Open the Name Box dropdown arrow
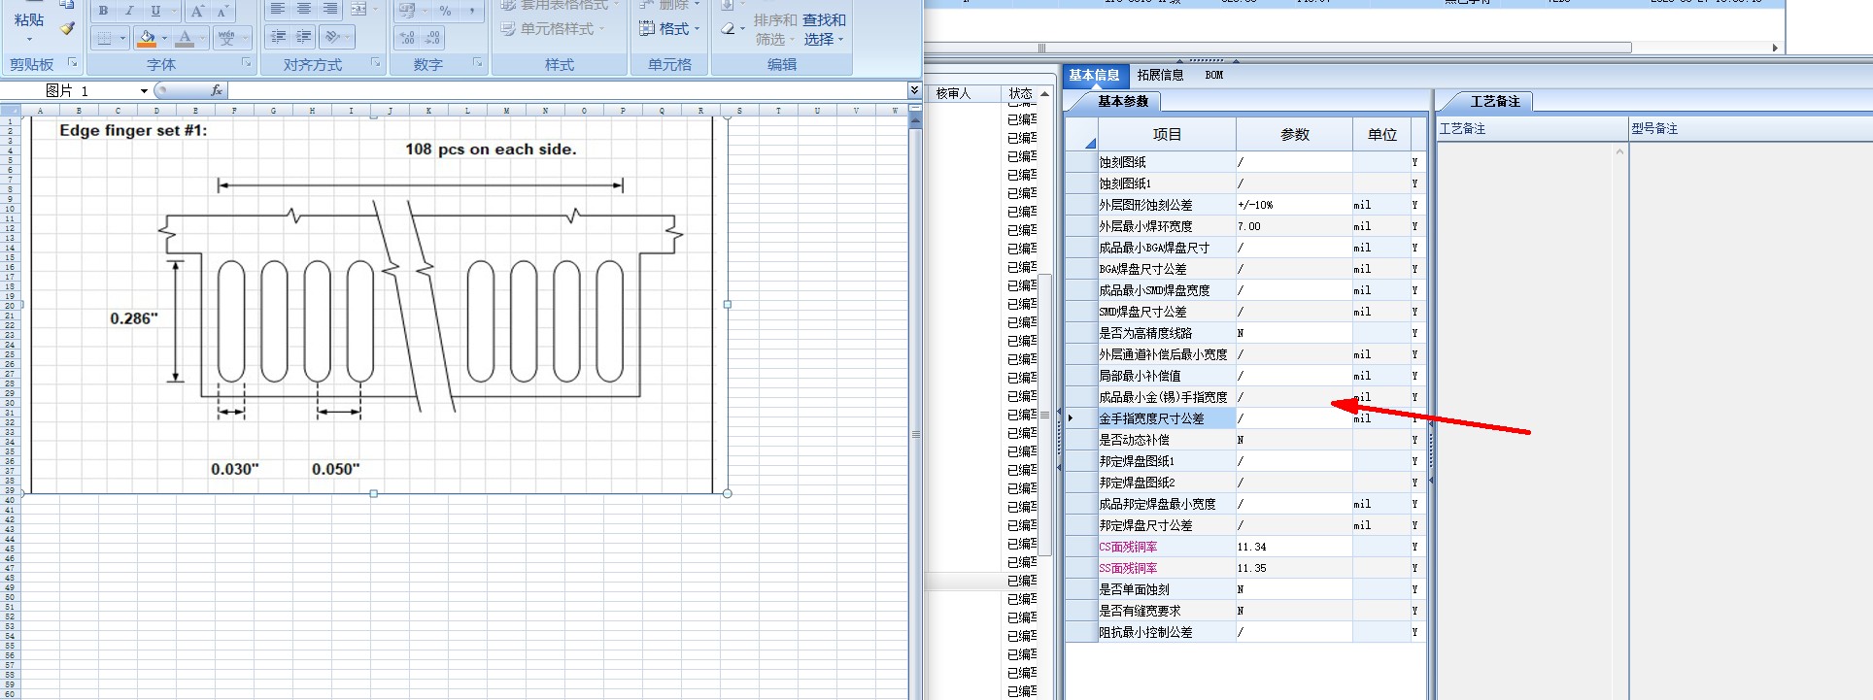1873x700 pixels. click(144, 90)
